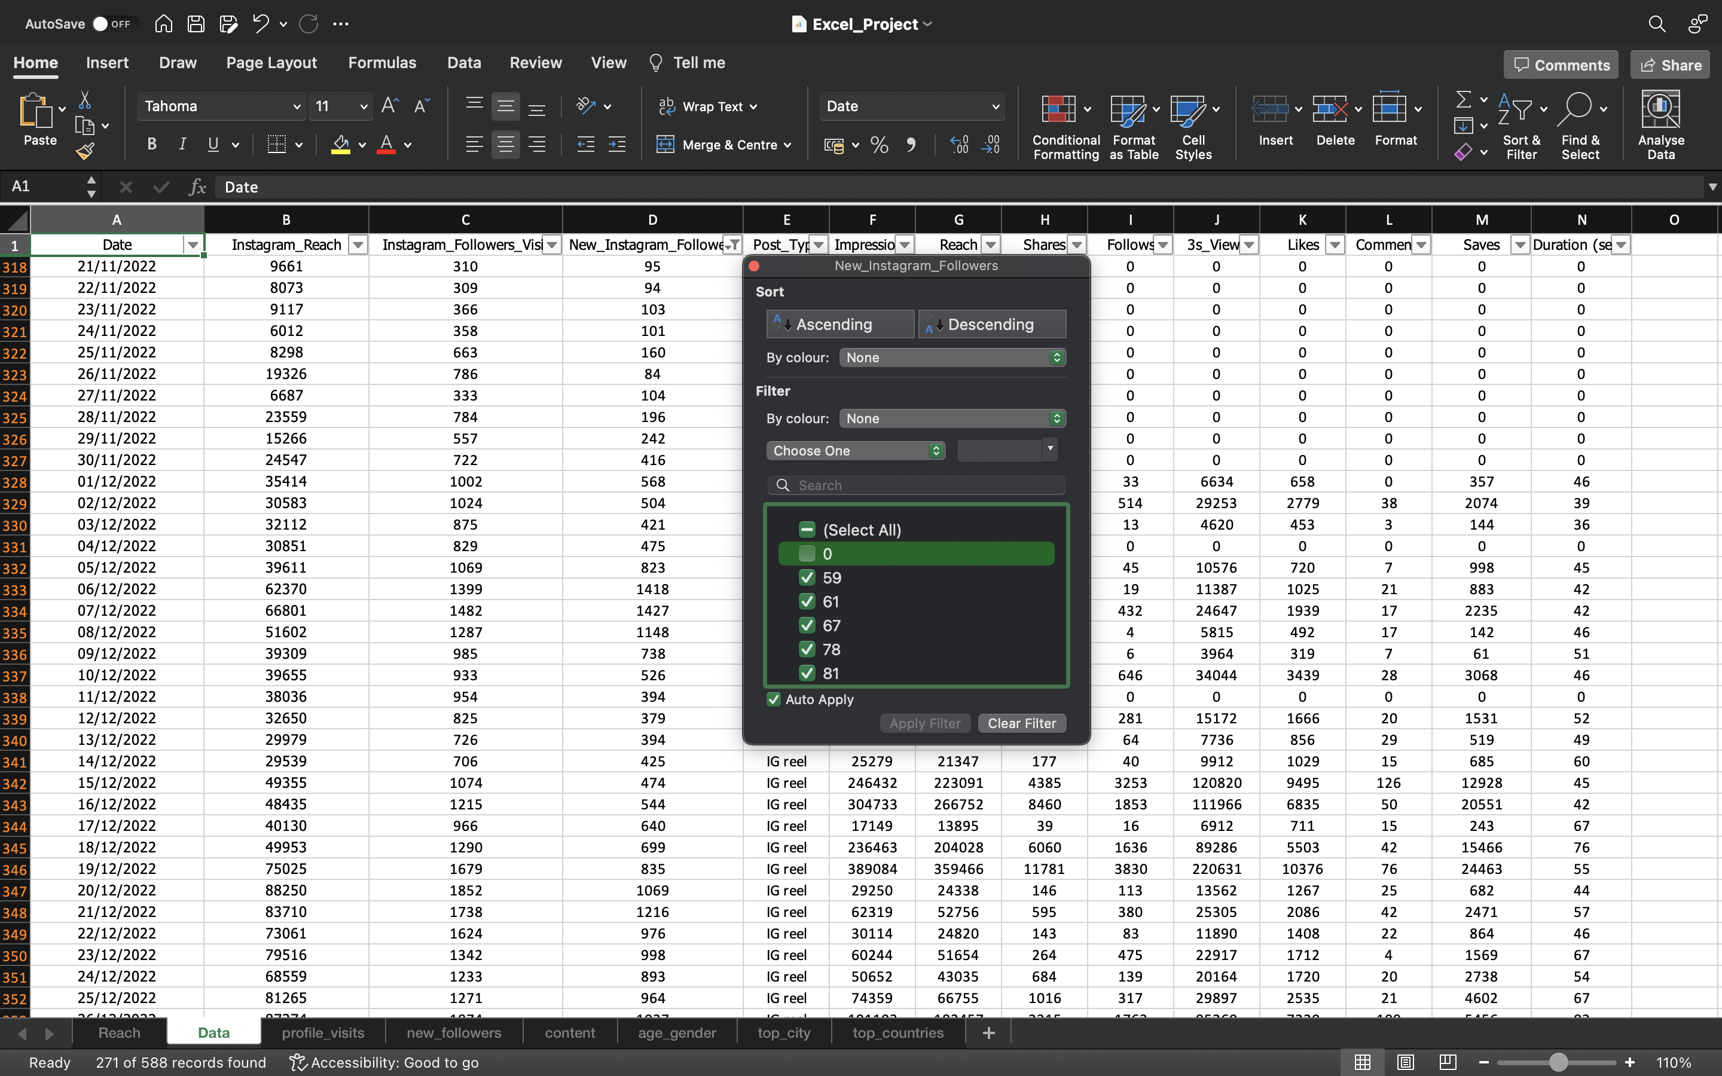Click the filter Search field
1722x1076 pixels.
[917, 485]
